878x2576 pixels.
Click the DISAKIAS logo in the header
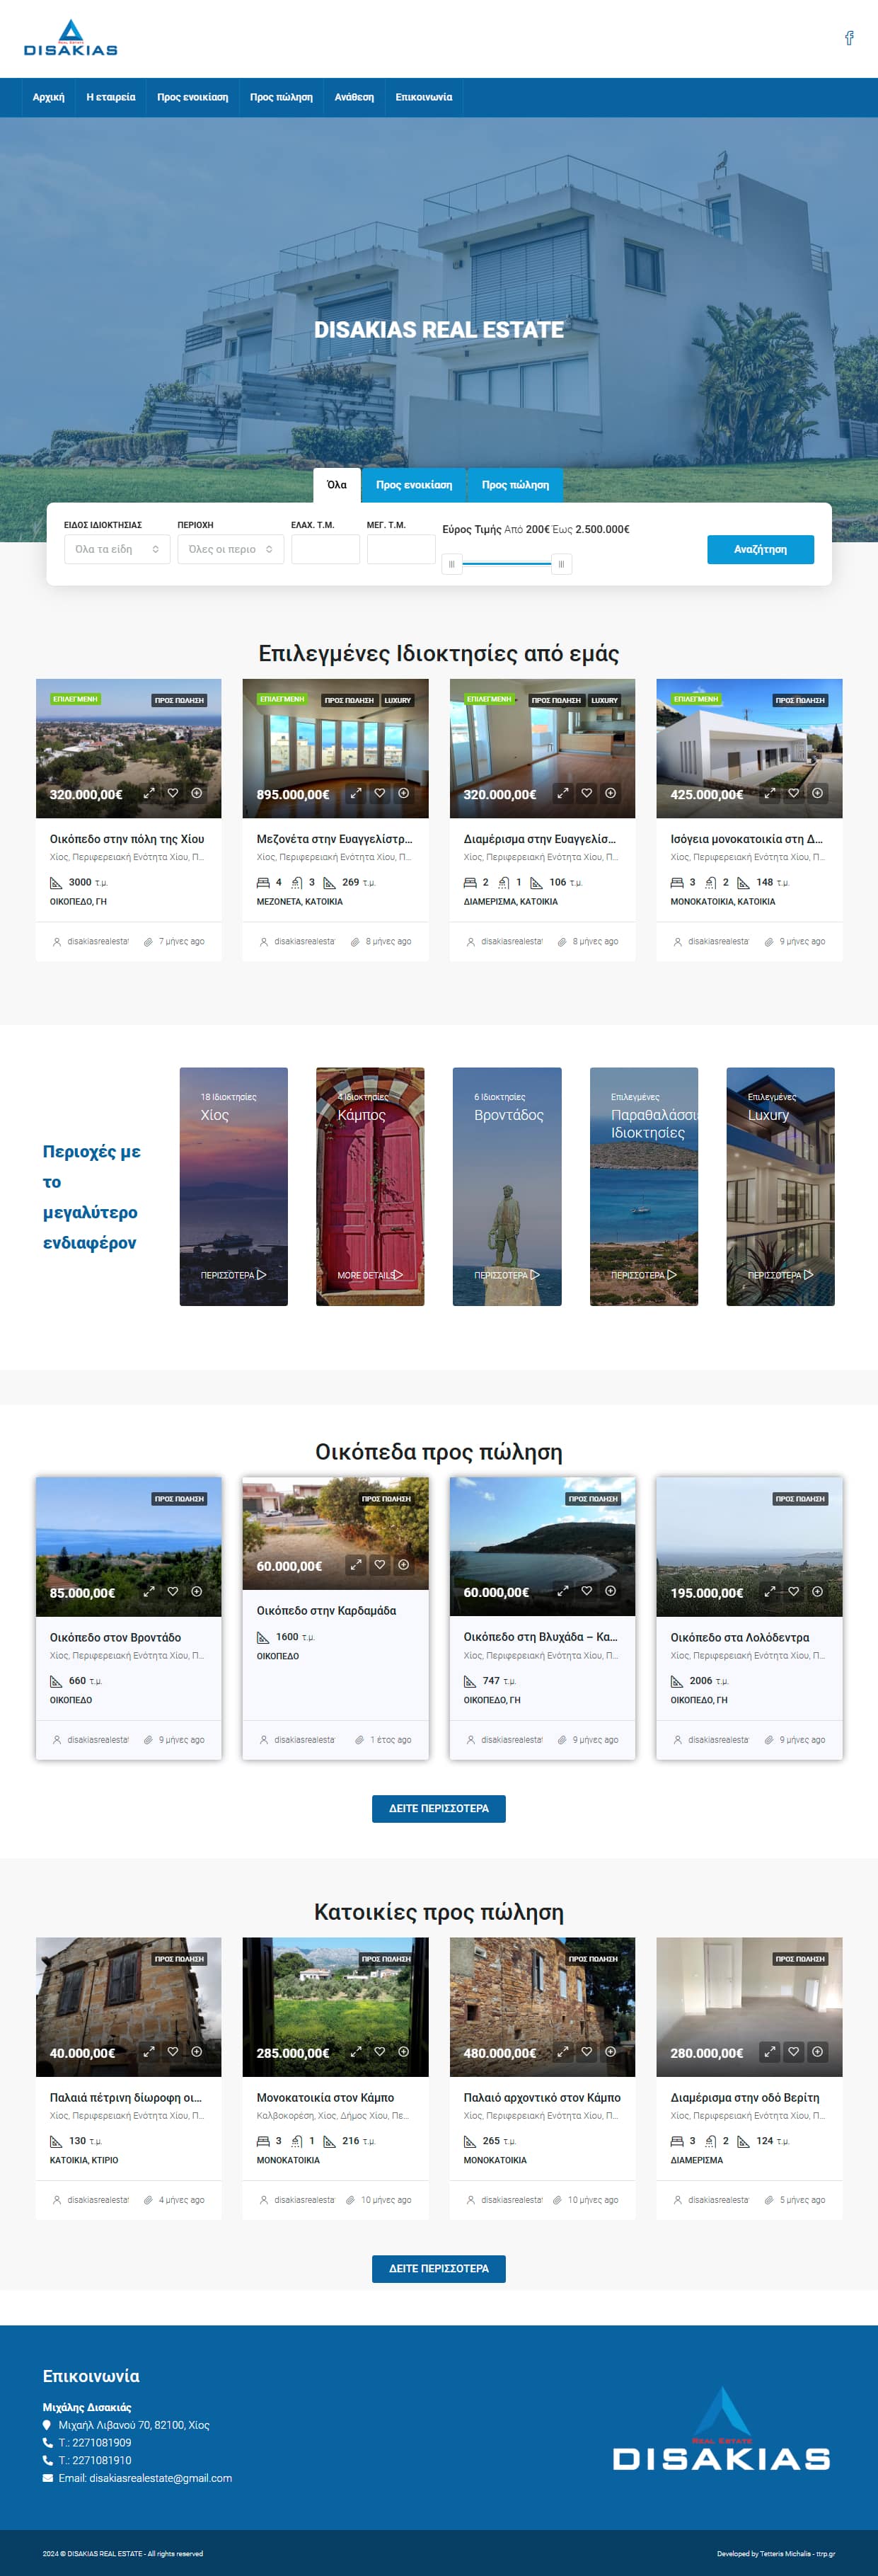click(70, 38)
